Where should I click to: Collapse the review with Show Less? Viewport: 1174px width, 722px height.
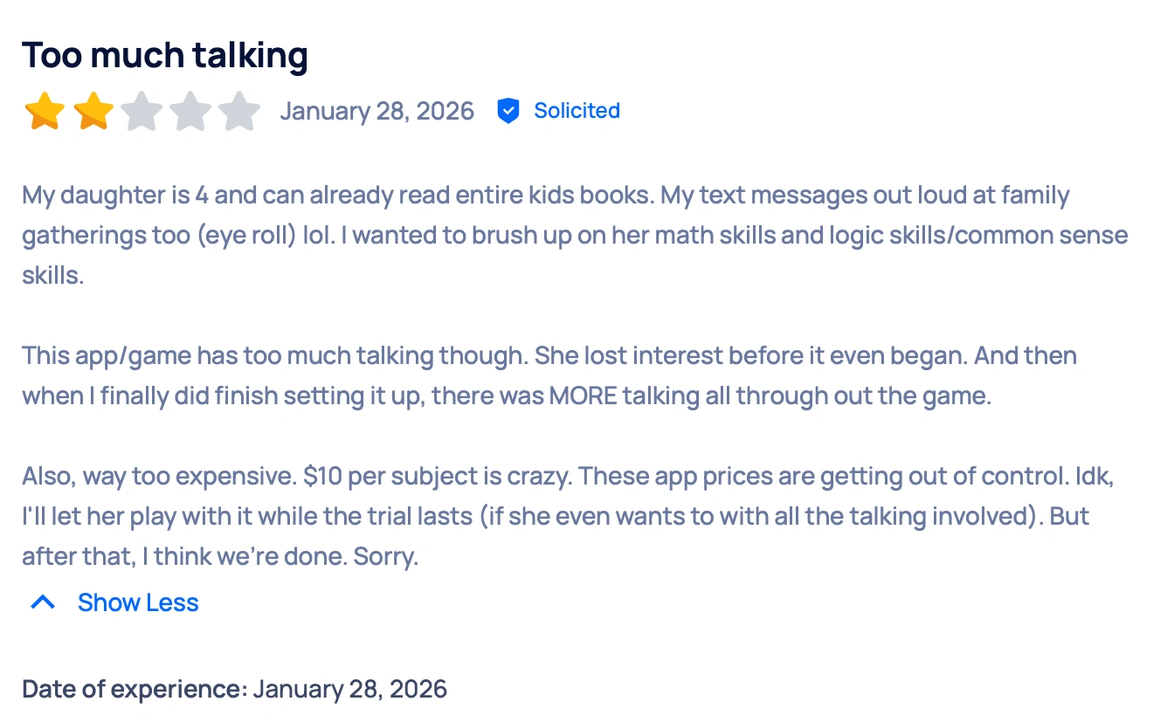click(138, 602)
